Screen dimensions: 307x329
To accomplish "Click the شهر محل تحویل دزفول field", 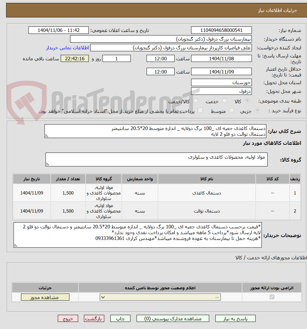I will pos(221,91).
